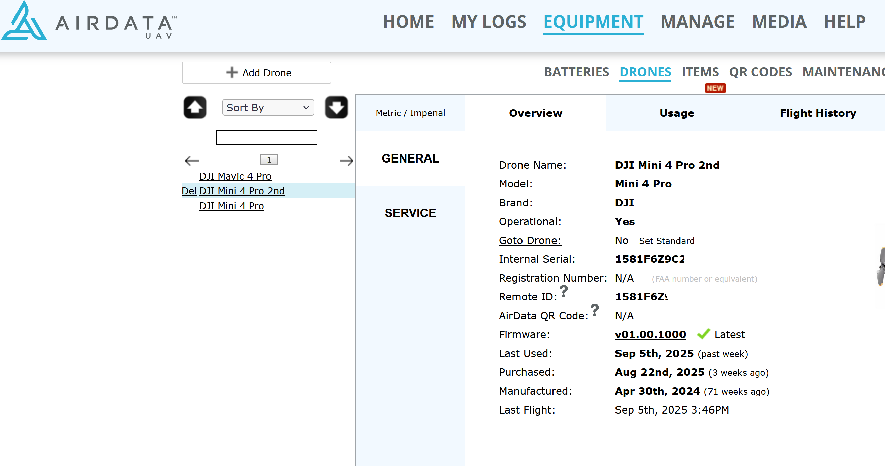This screenshot has width=885, height=466.
Task: Click the drone thumbnail image at right edge
Action: pyautogui.click(x=881, y=266)
